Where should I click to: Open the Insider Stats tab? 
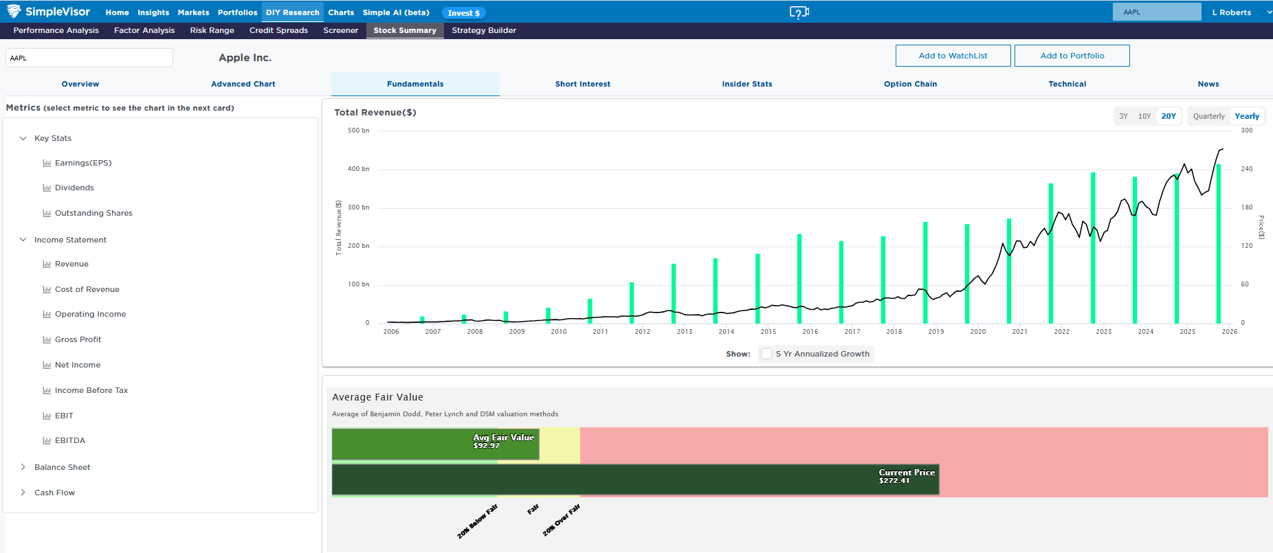[746, 84]
